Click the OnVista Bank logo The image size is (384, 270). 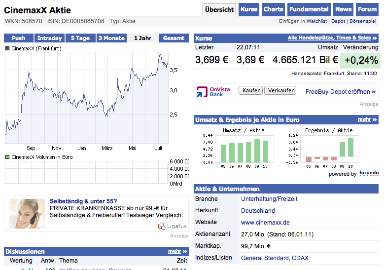[210, 91]
